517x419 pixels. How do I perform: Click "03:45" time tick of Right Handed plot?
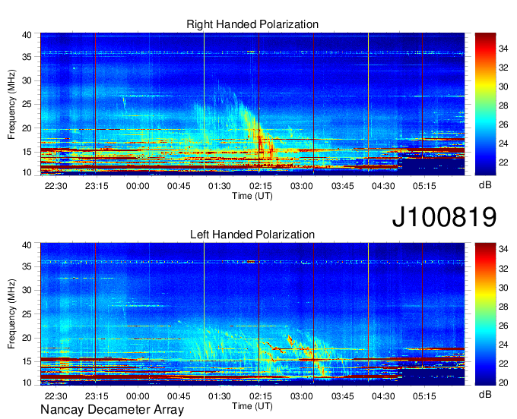342,186
